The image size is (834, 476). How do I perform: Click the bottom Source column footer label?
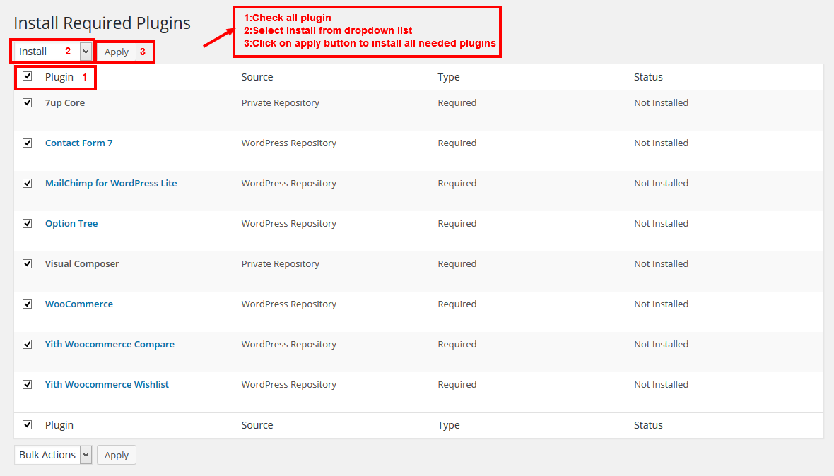257,425
